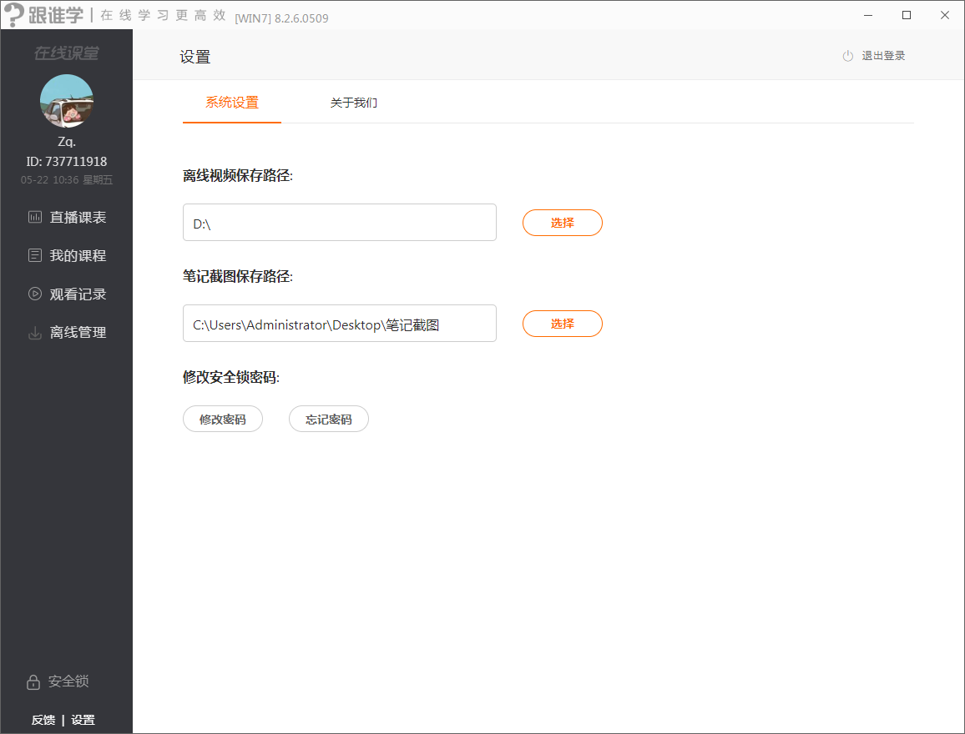Image resolution: width=965 pixels, height=734 pixels.
Task: Click the D:\ offline video path field
Action: pos(339,222)
